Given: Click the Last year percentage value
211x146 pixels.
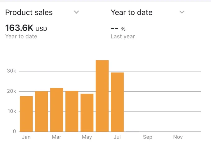Looking at the screenshot, I should [118, 29].
